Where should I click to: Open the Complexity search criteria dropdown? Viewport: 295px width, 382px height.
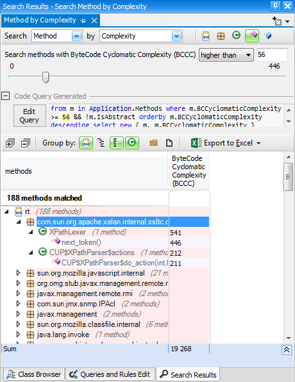176,36
